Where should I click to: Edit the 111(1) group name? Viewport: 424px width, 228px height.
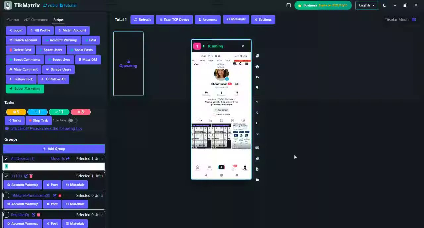tap(26, 176)
